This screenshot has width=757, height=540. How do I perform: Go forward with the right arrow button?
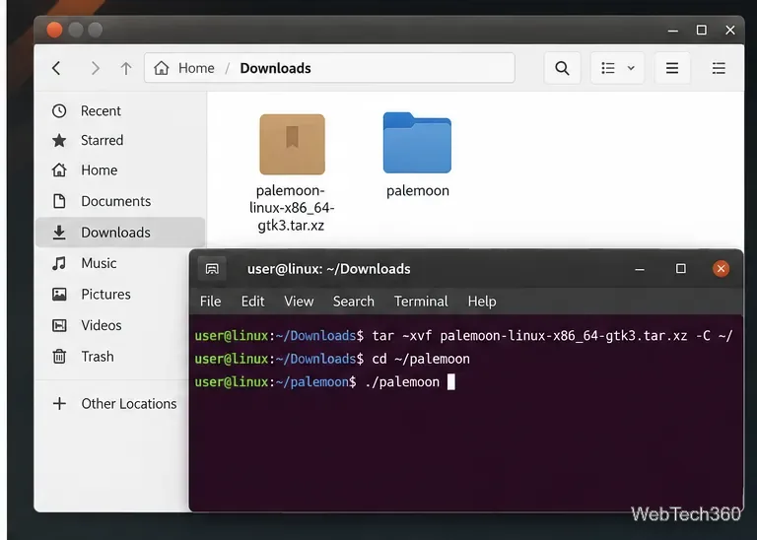coord(95,68)
